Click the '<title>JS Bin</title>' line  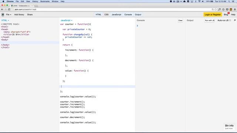coord(16,34)
